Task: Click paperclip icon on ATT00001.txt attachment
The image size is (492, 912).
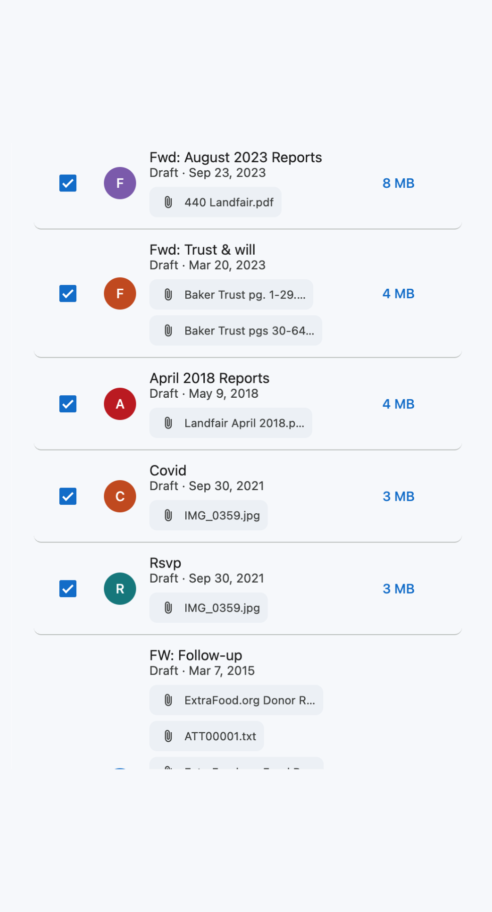Action: 169,737
